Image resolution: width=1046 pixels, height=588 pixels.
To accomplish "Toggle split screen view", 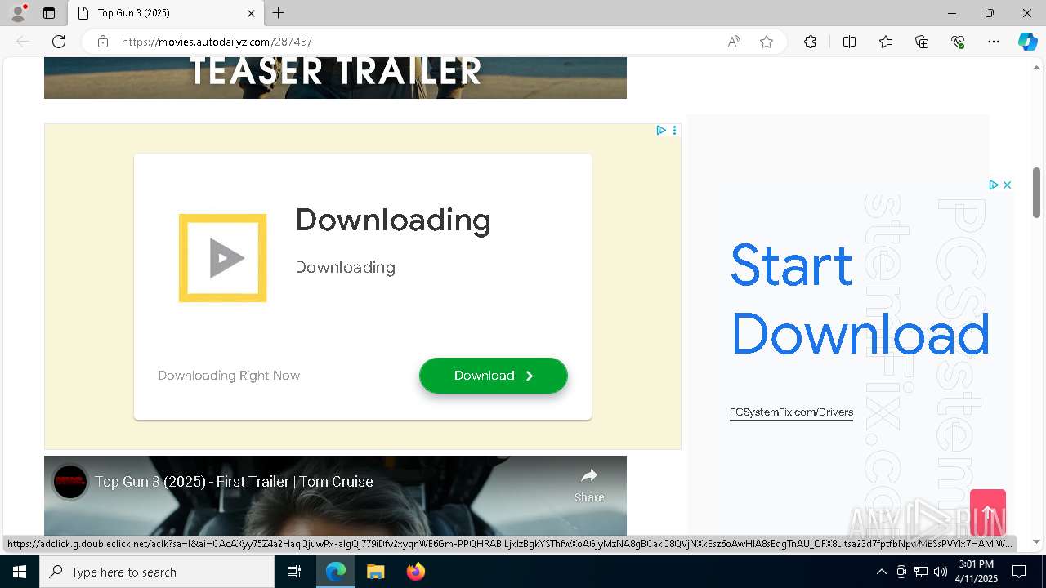I will click(849, 42).
